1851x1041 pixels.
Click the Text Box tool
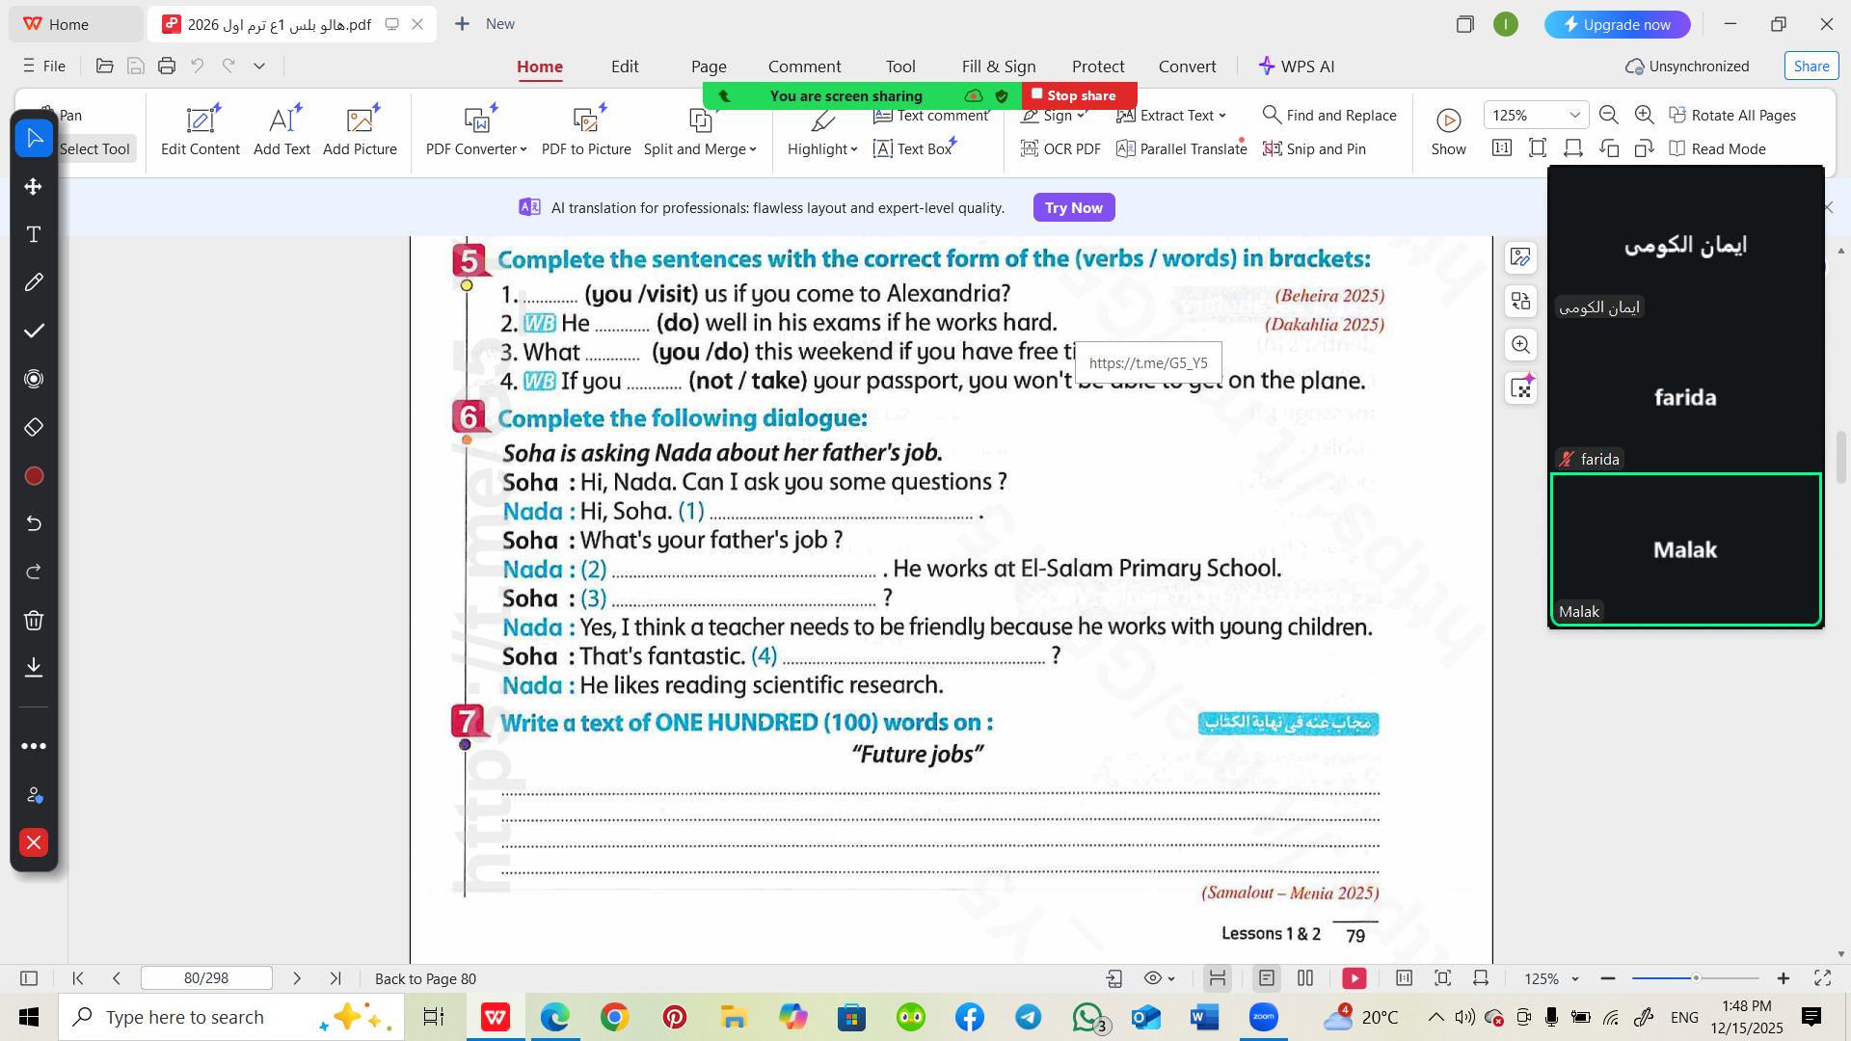click(913, 148)
